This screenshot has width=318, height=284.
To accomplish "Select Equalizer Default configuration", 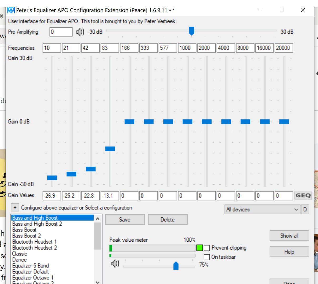I will [53, 272].
